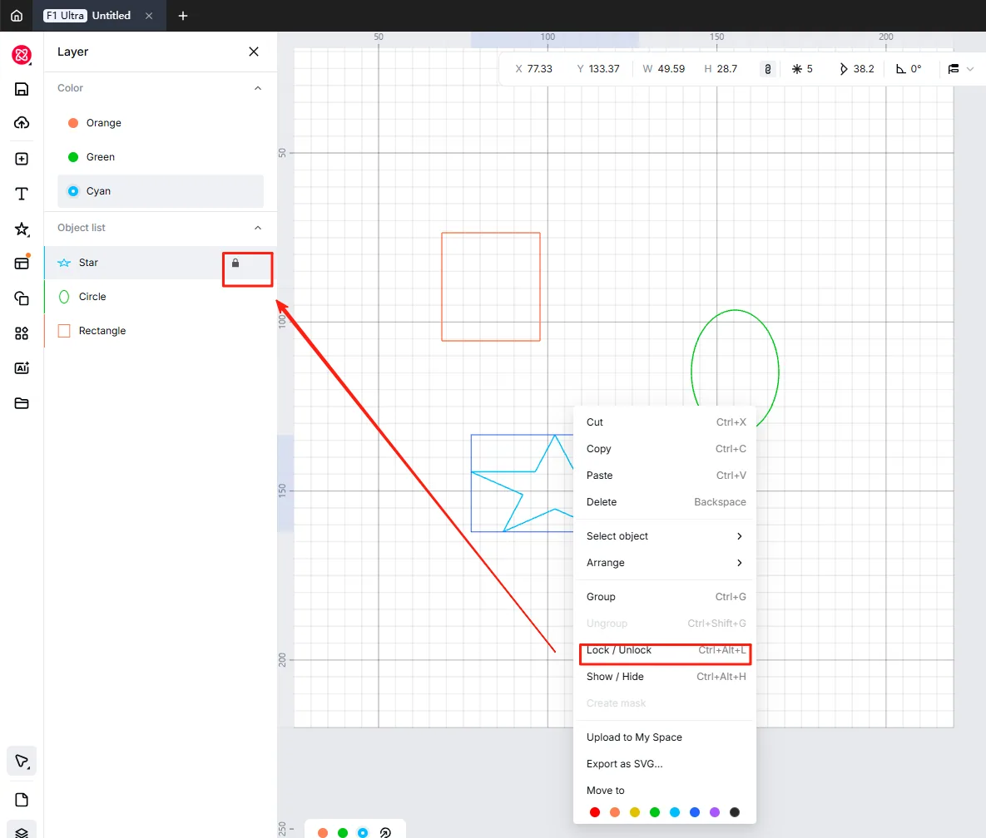Choose Delete from context menu
Screen dimensions: 986x838
[x=666, y=502]
